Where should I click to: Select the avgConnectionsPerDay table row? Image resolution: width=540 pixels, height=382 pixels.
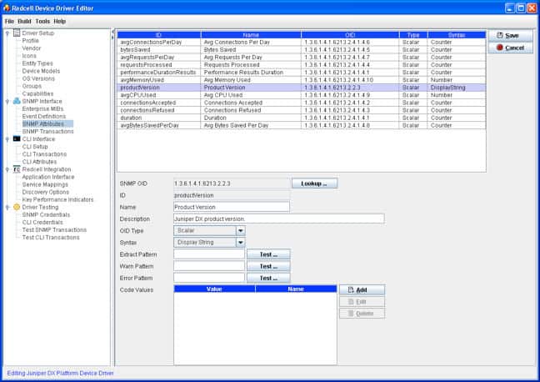(302, 42)
